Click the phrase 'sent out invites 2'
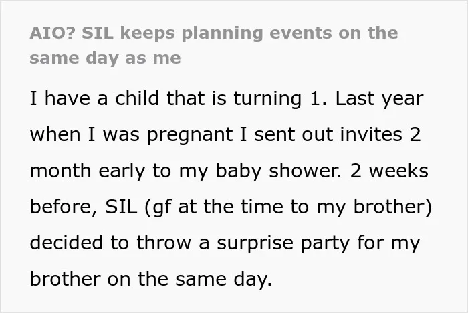This screenshot has width=468, height=313. (337, 134)
